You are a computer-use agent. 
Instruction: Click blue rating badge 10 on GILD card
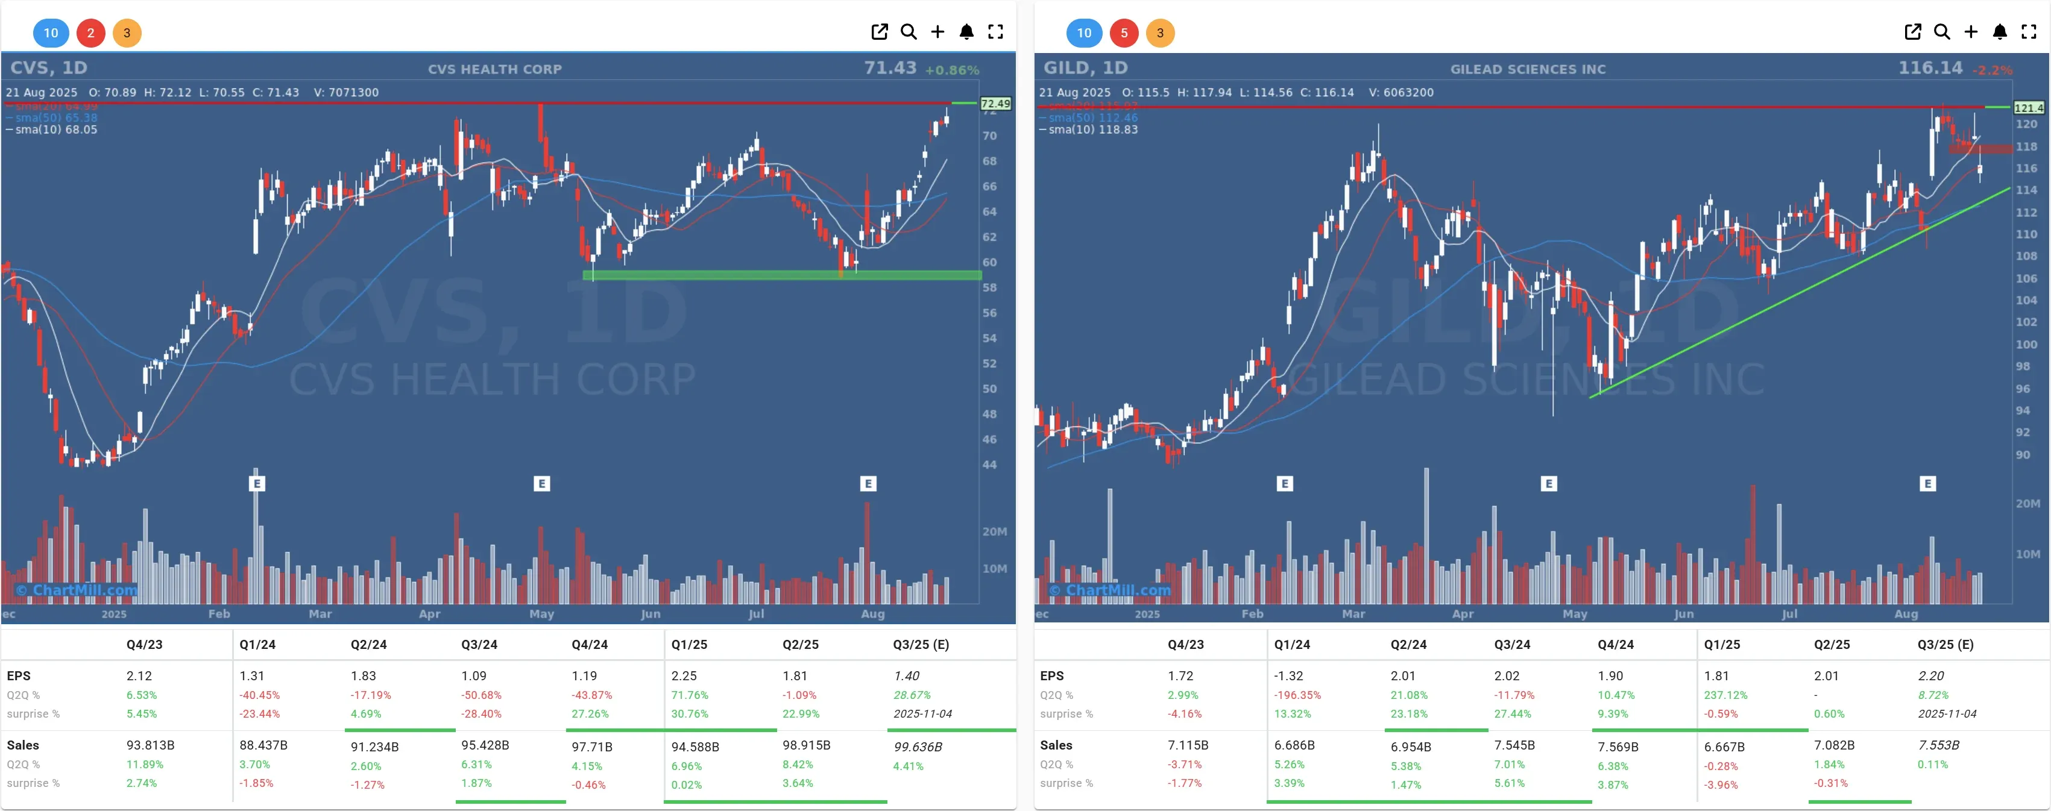click(1085, 33)
